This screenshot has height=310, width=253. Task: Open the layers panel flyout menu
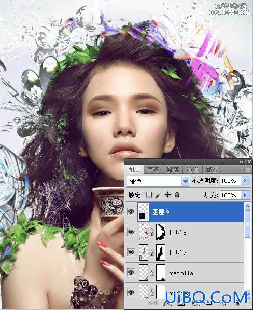click(247, 169)
